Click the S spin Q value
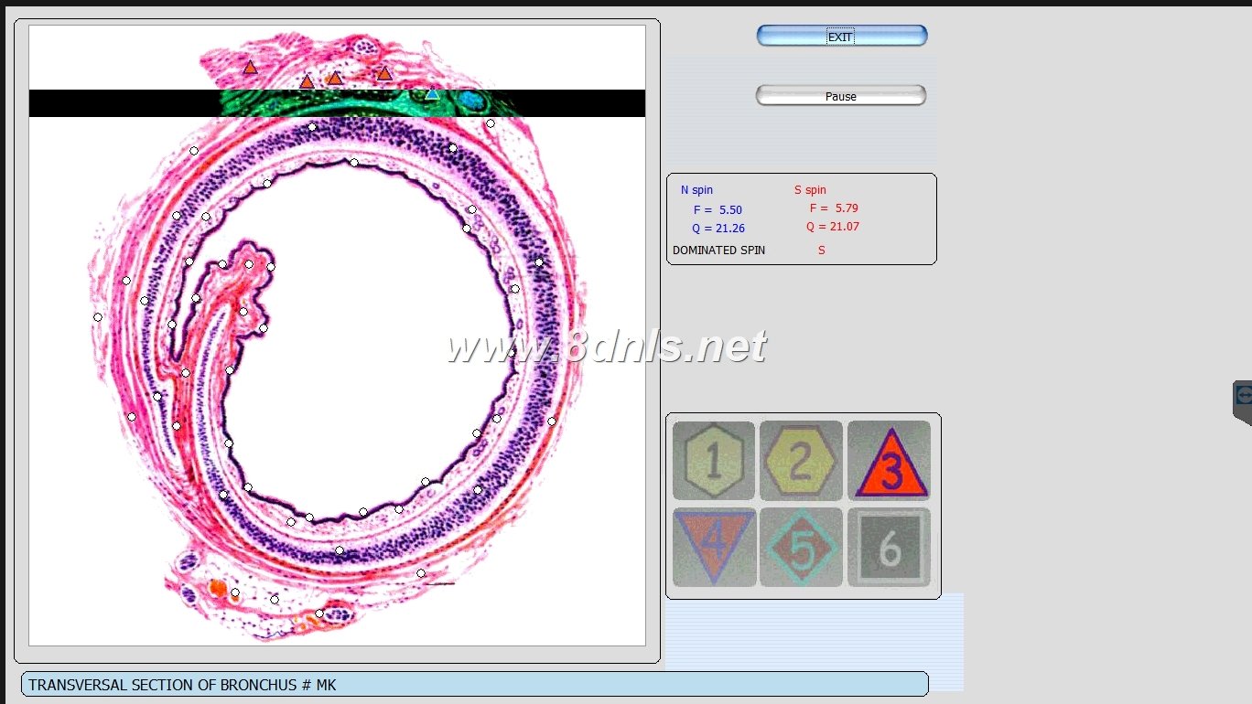Image resolution: width=1252 pixels, height=704 pixels. click(x=832, y=226)
